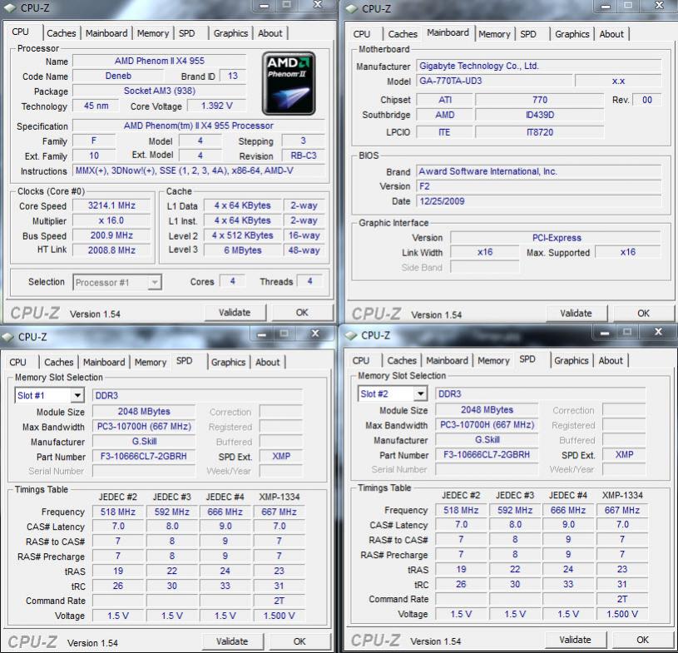Click OK in the CPU tab window

click(x=302, y=313)
